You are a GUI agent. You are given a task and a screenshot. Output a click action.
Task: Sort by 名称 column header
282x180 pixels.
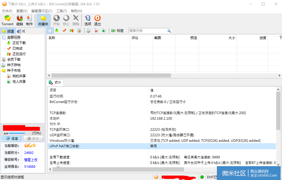click(x=88, y=38)
